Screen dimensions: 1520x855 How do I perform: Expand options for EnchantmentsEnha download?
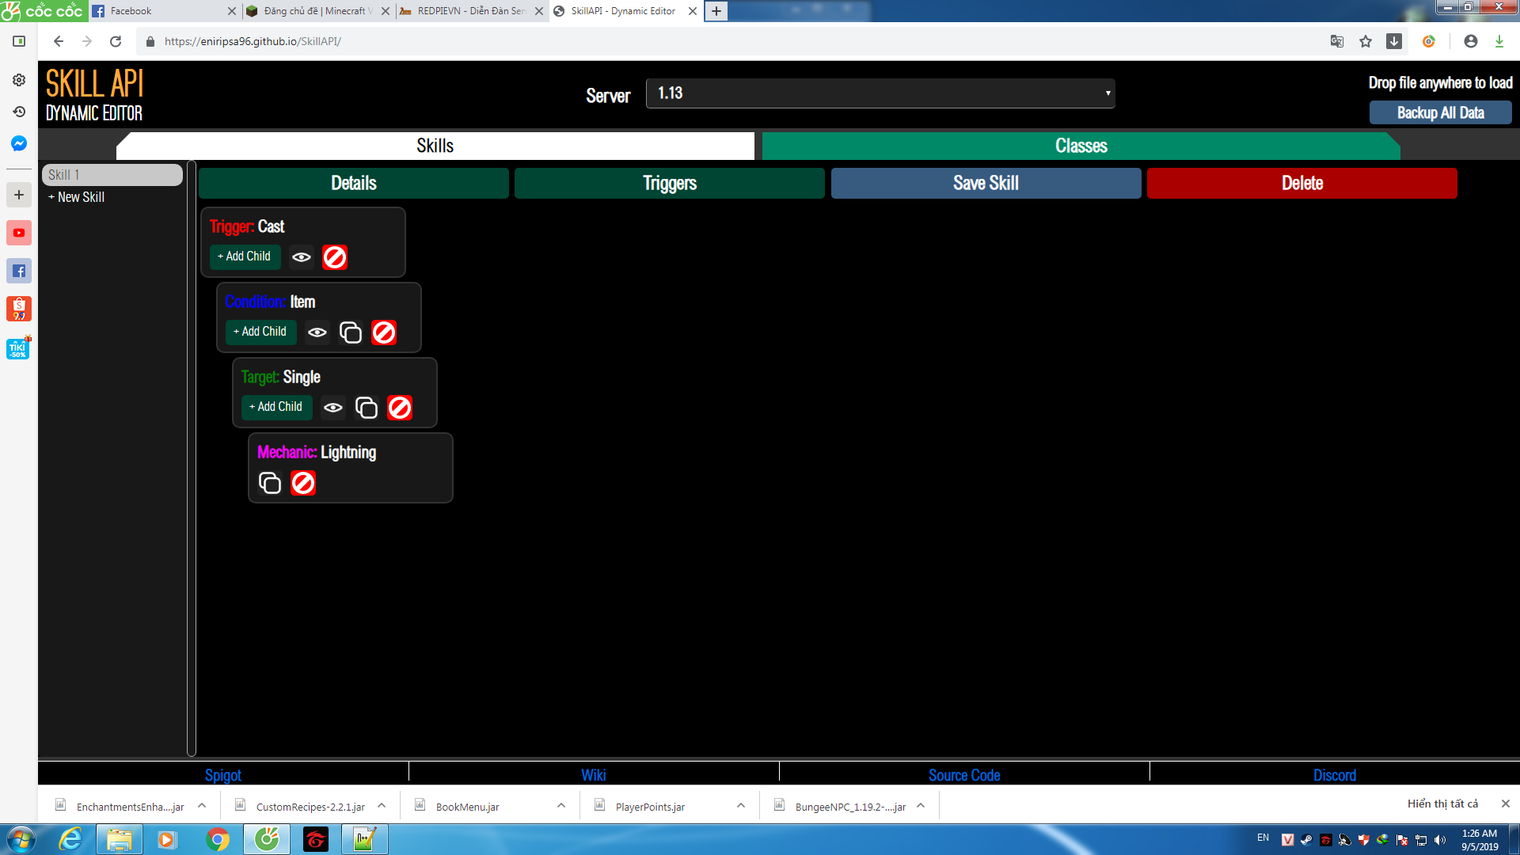click(202, 806)
